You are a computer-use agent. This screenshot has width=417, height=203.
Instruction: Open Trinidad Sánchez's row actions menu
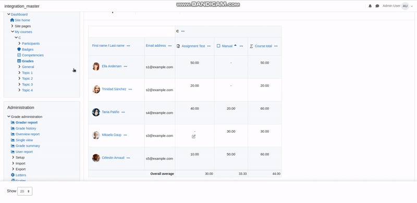coord(130,90)
